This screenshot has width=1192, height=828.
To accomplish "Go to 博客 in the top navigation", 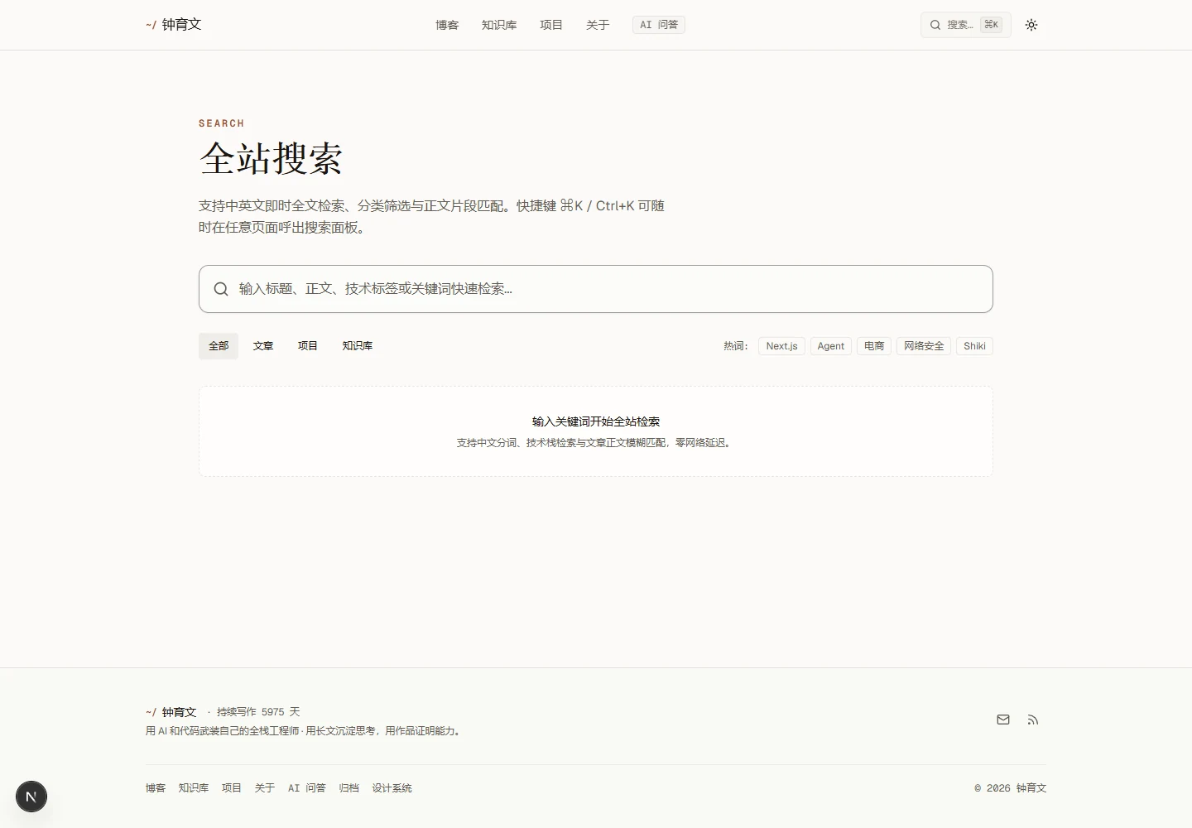I will 447,25.
